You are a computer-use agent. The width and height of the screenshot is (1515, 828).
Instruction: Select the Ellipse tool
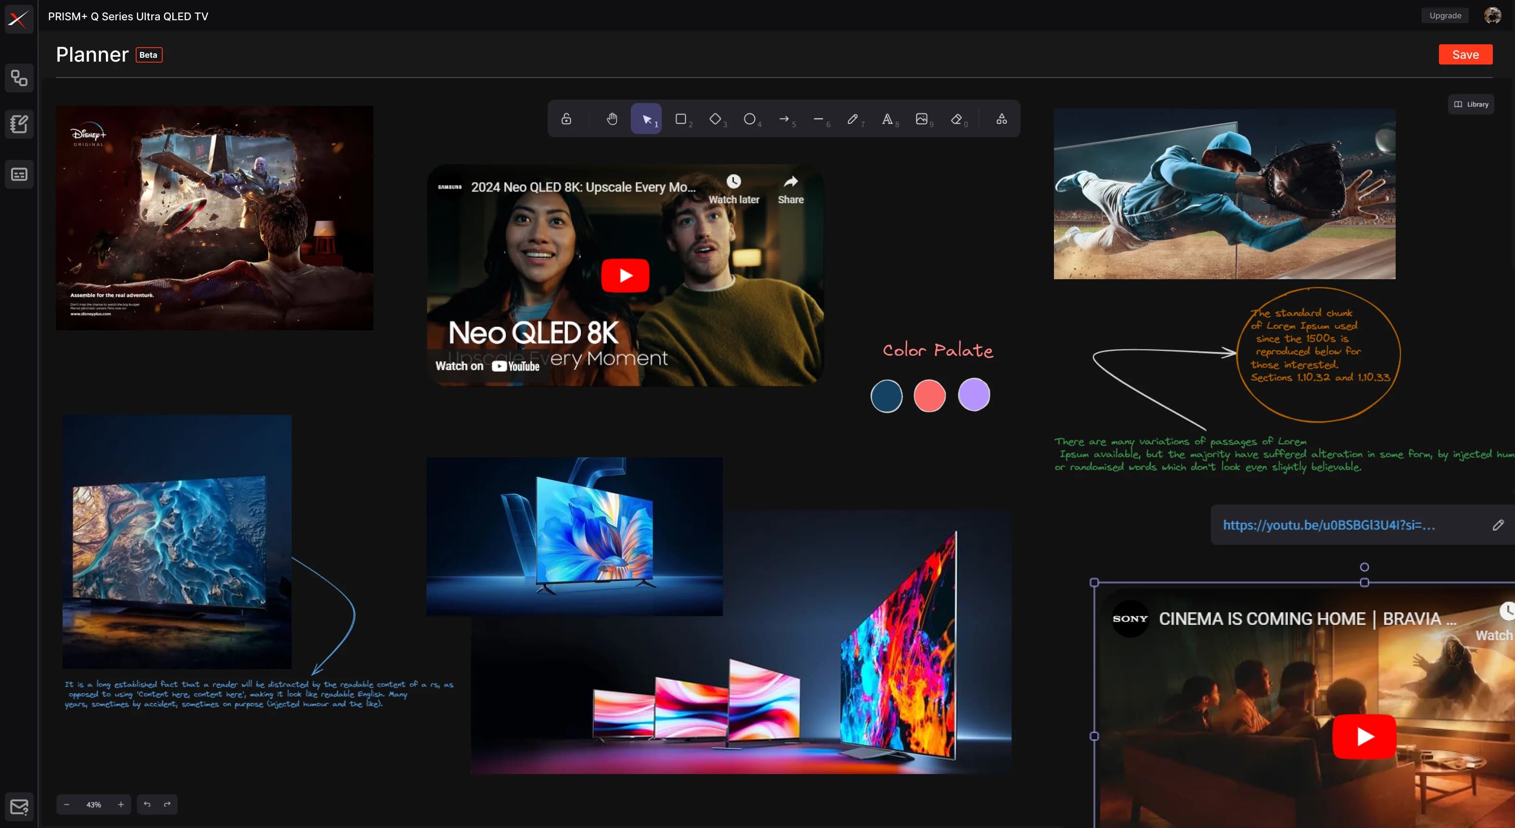point(749,119)
